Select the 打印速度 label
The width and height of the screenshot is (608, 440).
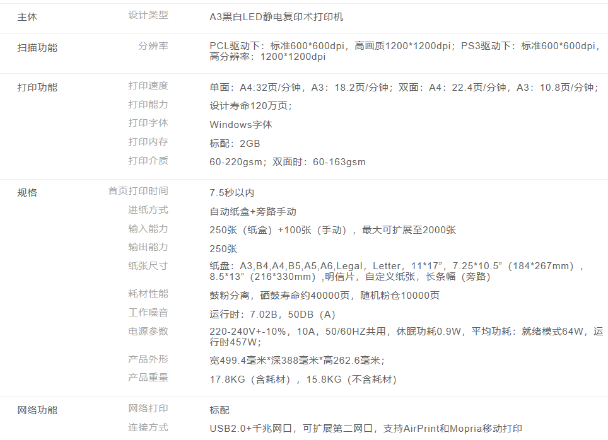[x=148, y=86]
